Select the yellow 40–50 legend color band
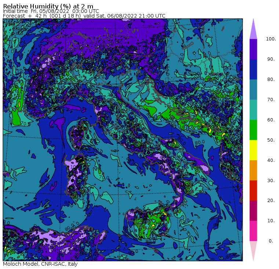This screenshot has height=269, width=279. click(253, 150)
